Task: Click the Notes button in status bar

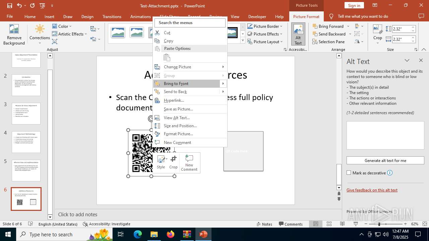Action: pyautogui.click(x=264, y=224)
